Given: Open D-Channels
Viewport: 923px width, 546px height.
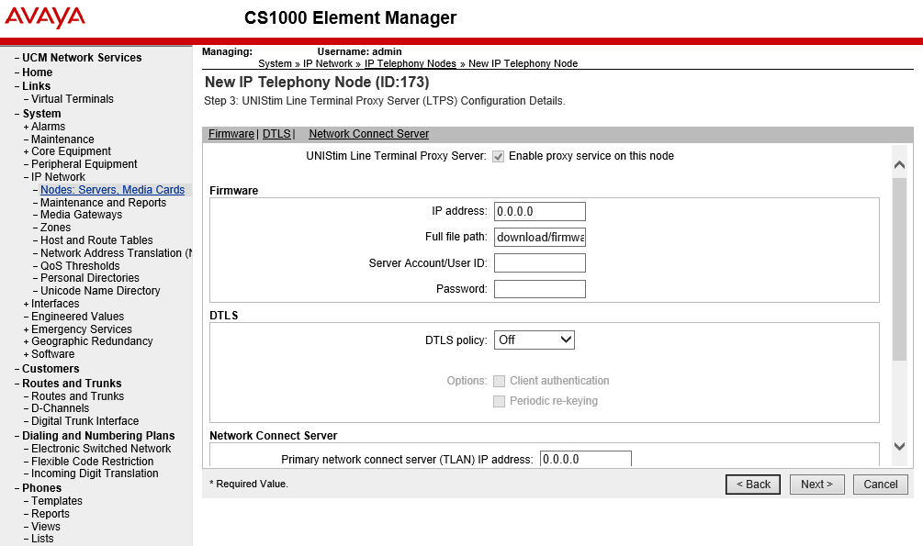Looking at the screenshot, I should tap(60, 408).
